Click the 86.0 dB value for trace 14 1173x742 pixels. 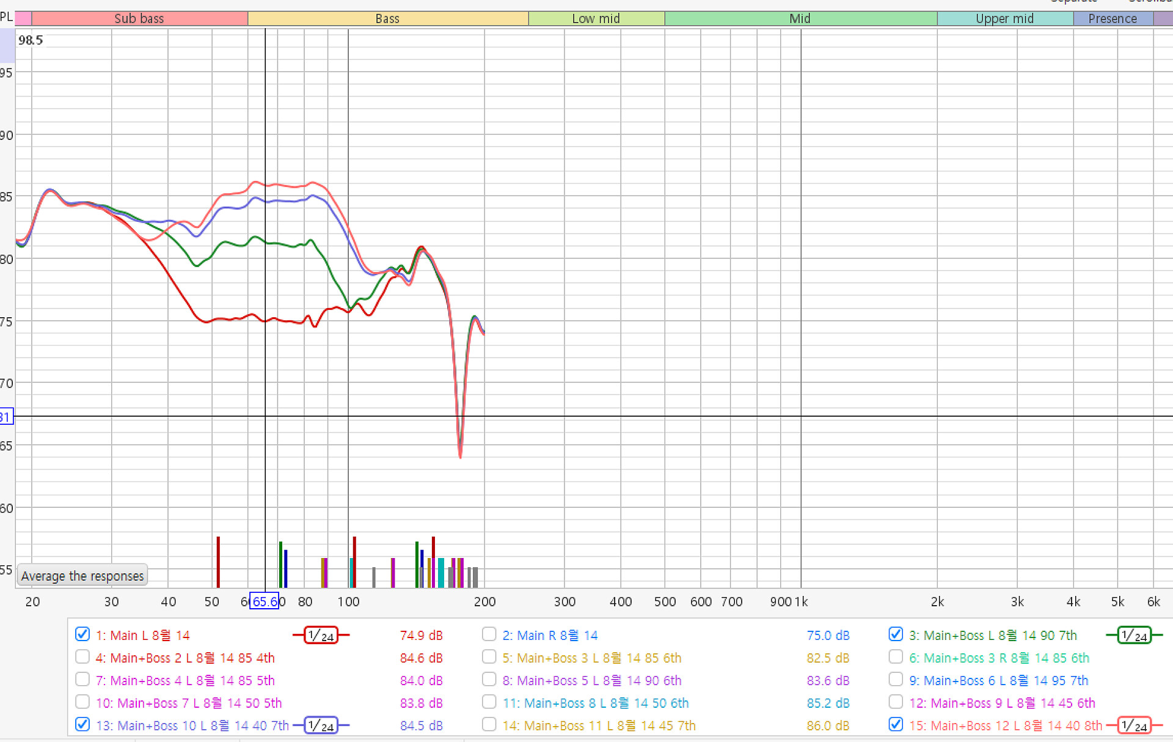pyautogui.click(x=828, y=726)
